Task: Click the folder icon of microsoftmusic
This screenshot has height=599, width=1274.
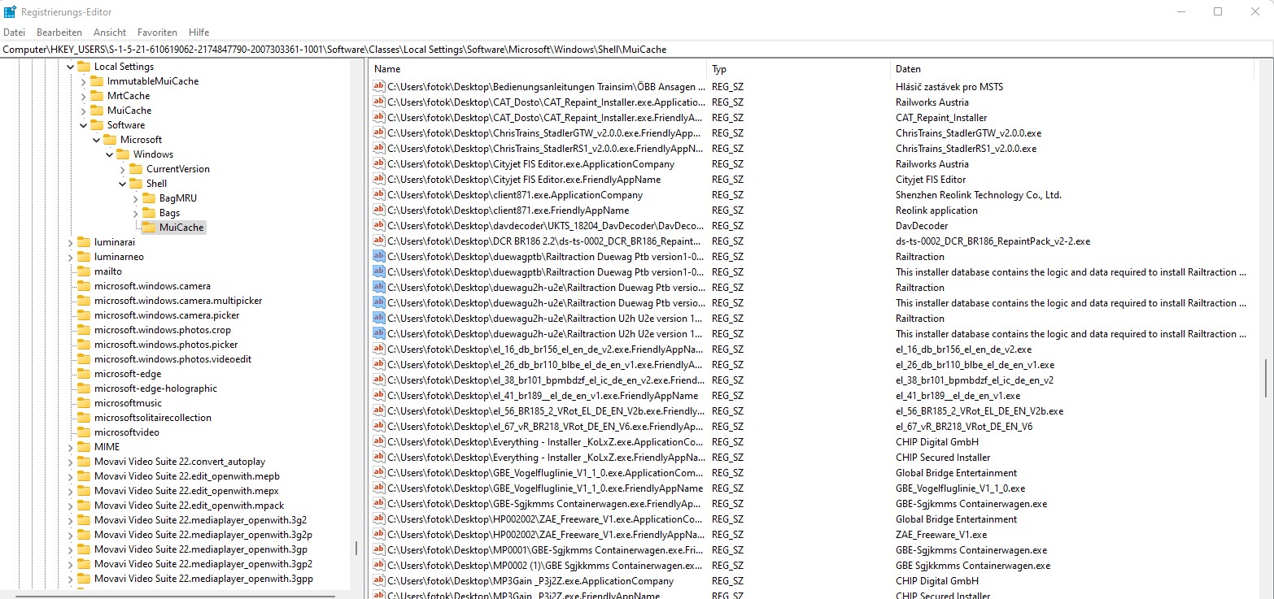Action: click(x=84, y=403)
